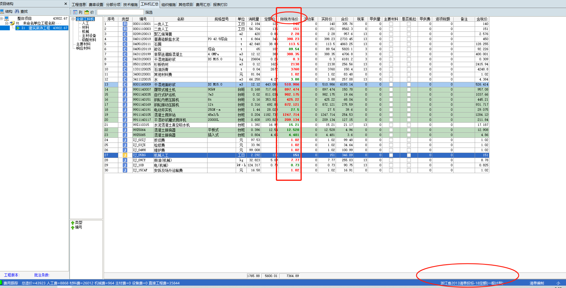Click the 费用跟踪 status bar entry
The height and width of the screenshot is (288, 566).
point(11,283)
